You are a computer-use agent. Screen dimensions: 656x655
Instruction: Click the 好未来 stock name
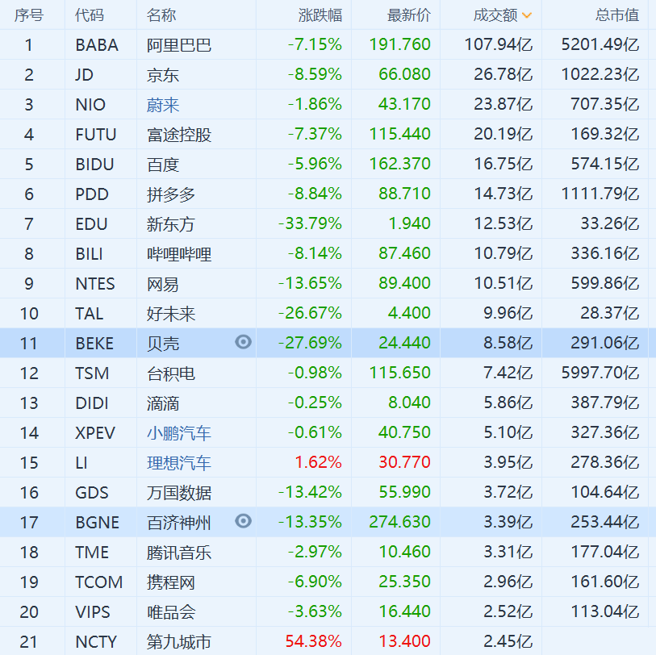tap(171, 313)
